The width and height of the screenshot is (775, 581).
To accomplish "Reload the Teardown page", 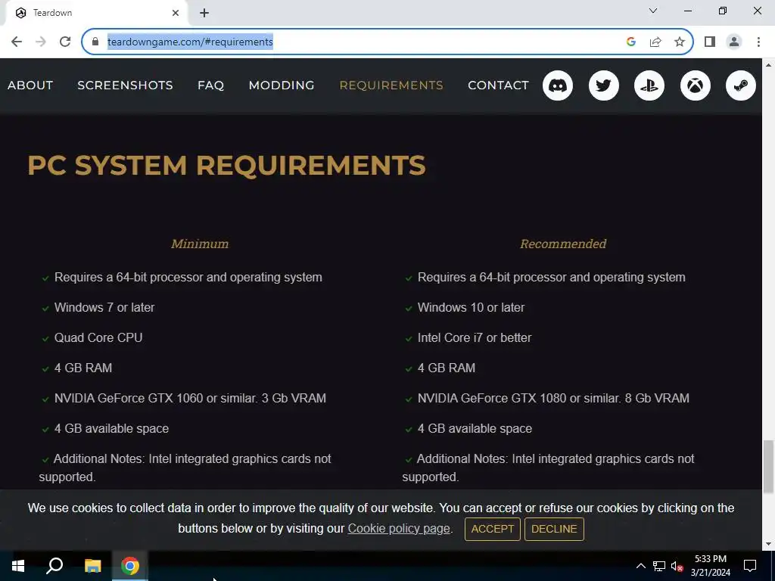I will point(65,42).
